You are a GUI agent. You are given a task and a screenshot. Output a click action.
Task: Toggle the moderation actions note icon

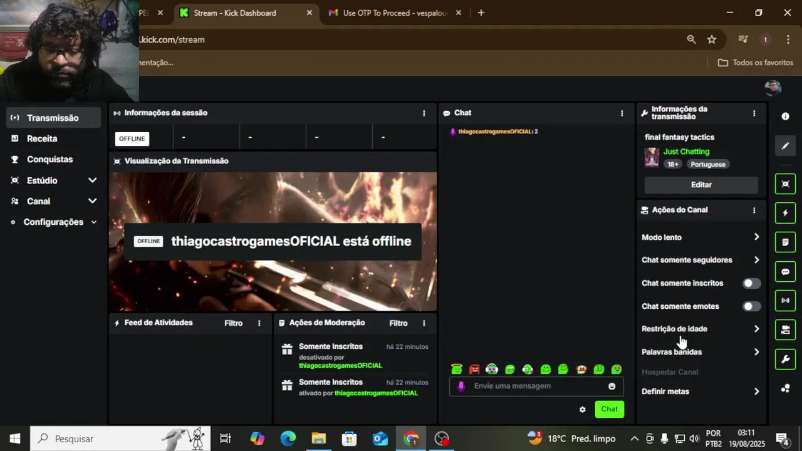pos(785,242)
